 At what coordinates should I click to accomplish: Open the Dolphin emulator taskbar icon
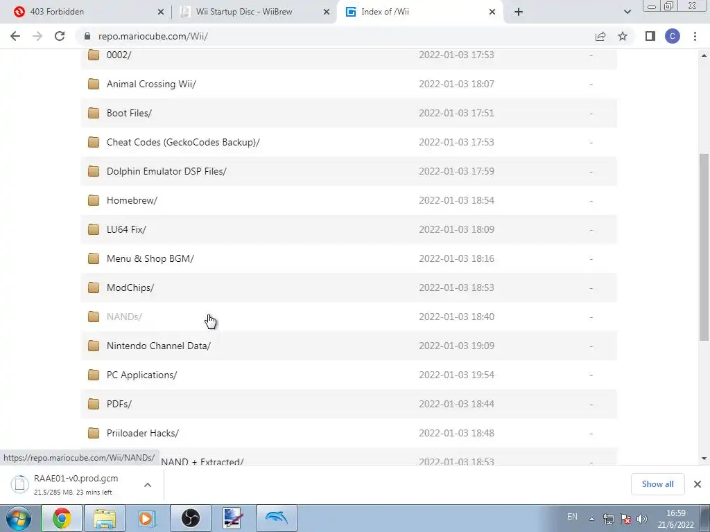(276, 518)
